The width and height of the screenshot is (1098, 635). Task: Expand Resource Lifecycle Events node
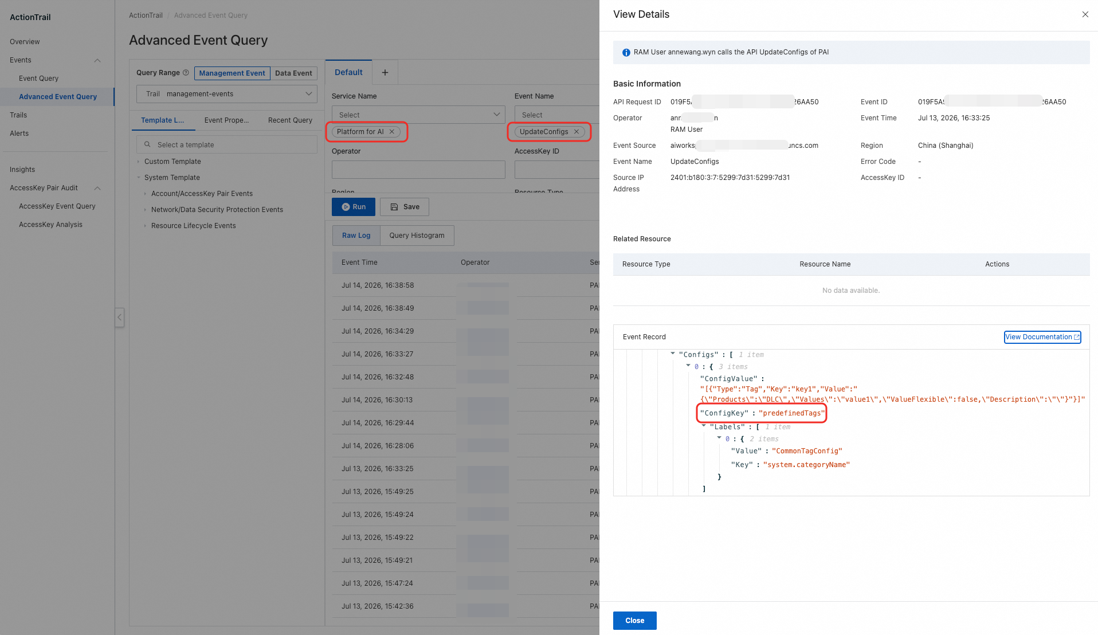tap(145, 226)
